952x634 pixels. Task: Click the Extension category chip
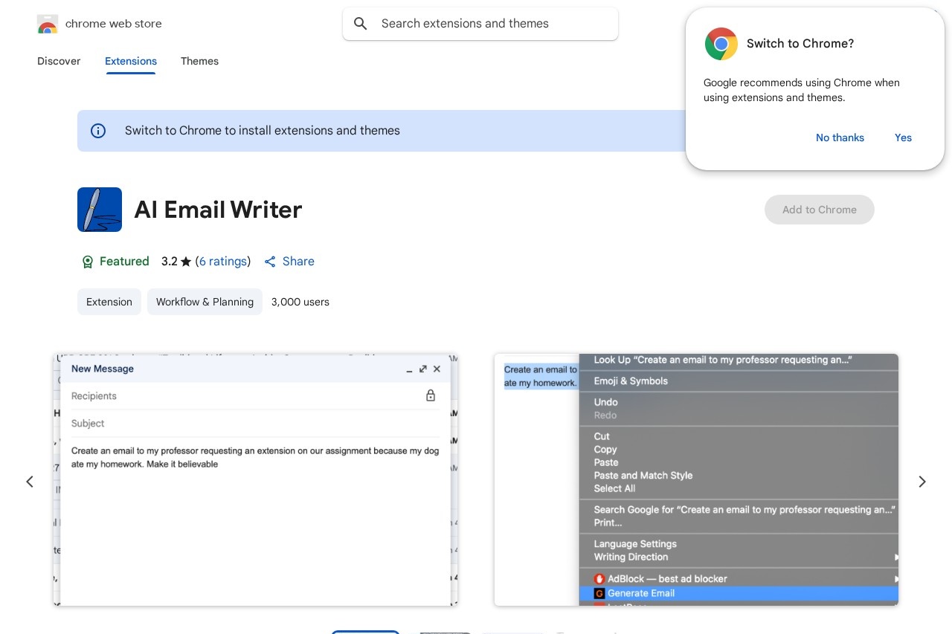(109, 302)
